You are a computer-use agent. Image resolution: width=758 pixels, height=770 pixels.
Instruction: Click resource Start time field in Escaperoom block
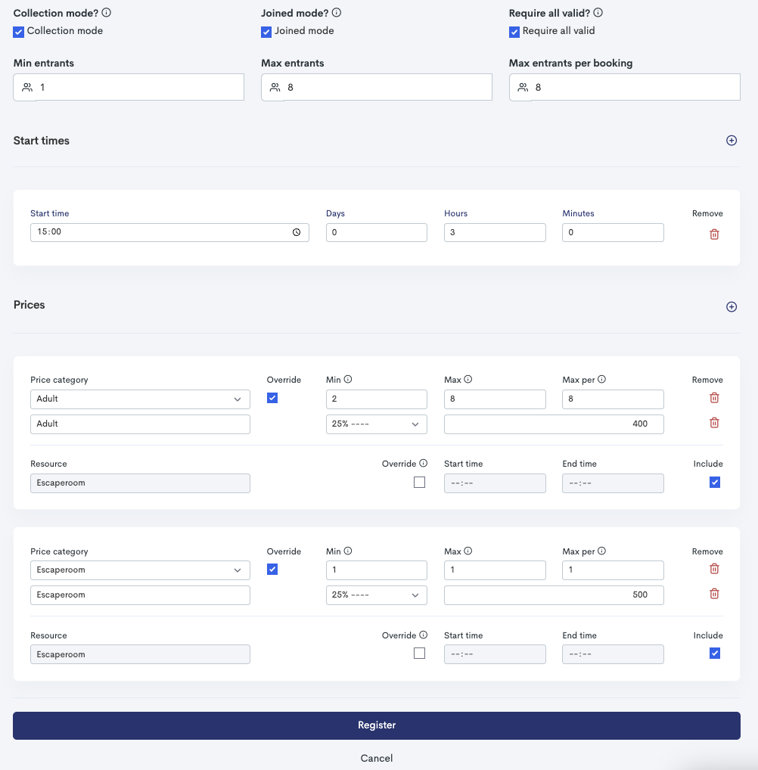click(x=495, y=654)
